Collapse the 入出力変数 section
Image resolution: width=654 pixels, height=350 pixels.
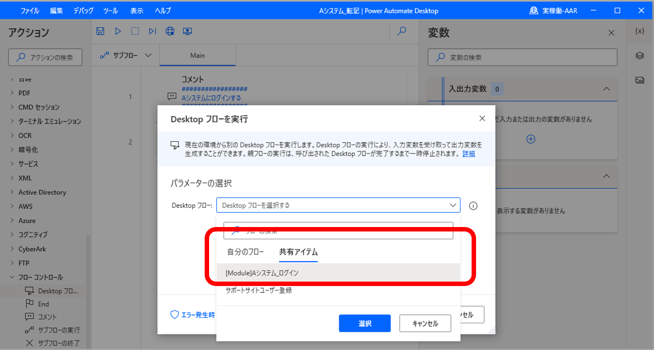tap(606, 89)
